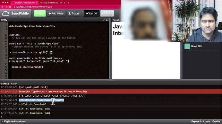222x124 pixels.
Task: Go back in browser history
Action: coord(2,7)
